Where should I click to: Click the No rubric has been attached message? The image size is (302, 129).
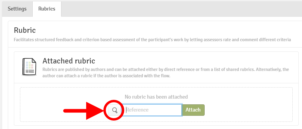pos(156,97)
